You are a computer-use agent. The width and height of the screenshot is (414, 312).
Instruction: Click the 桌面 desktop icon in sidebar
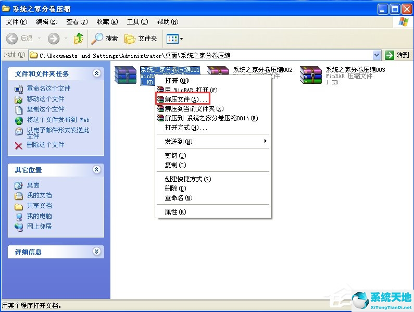tap(18, 186)
